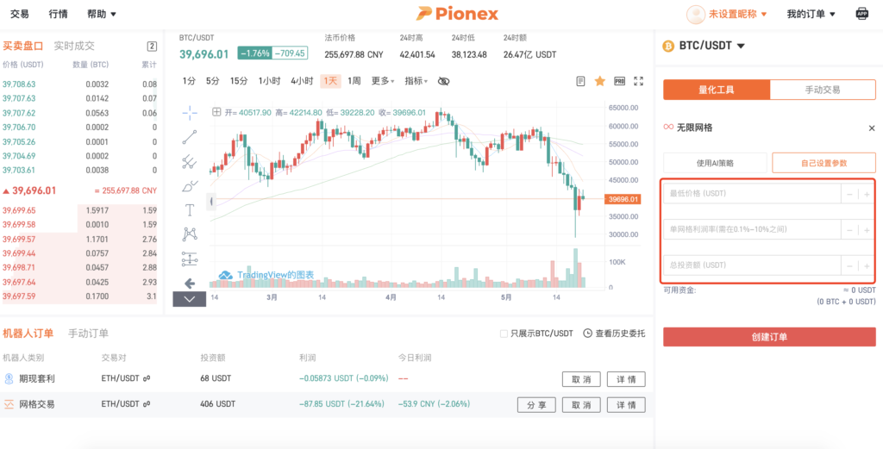Open fullscreen chart mode icon
This screenshot has height=449, width=883.
pos(639,81)
